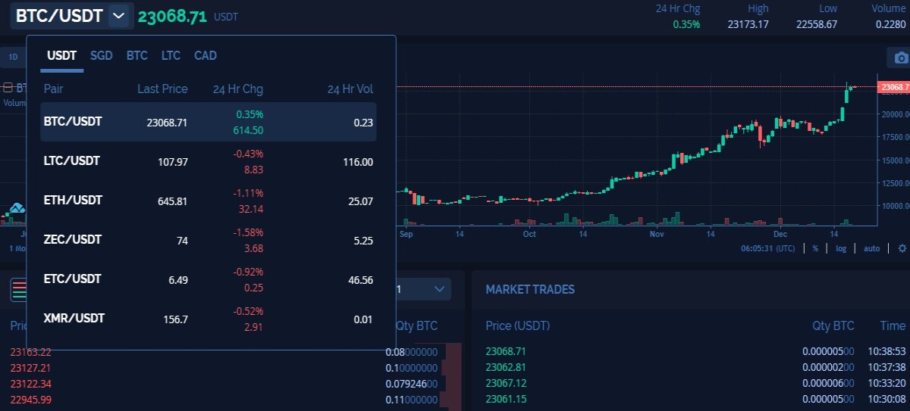Collapse the BTC/USDT pair selector dropdown

pos(119,16)
